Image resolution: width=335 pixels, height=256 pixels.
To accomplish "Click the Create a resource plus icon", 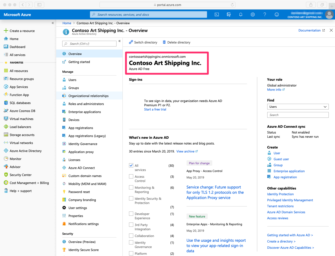I will [x=6, y=30].
